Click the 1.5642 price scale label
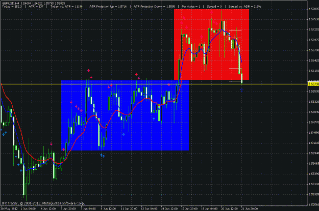 [x=314, y=61]
